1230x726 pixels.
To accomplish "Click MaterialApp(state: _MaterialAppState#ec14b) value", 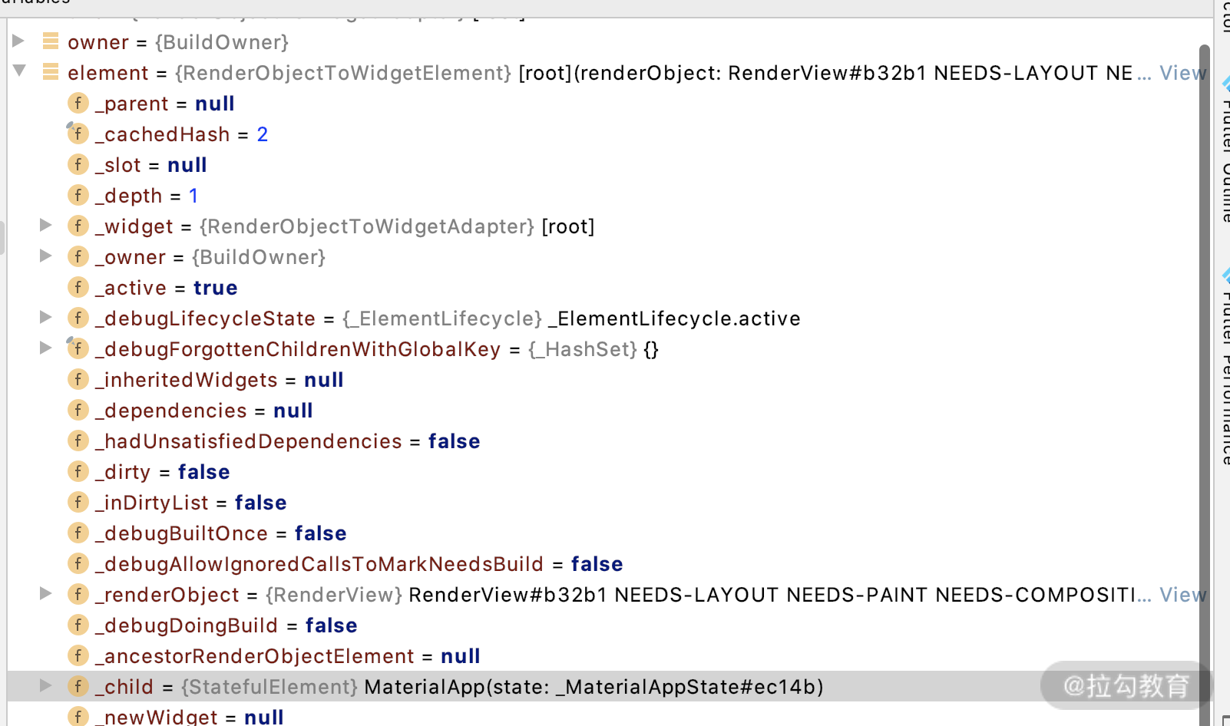I will [x=594, y=687].
